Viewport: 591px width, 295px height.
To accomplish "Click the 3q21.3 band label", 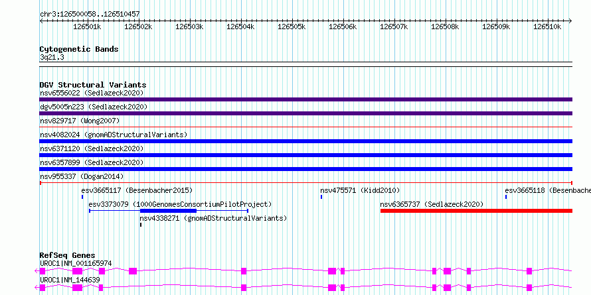I will [x=52, y=58].
